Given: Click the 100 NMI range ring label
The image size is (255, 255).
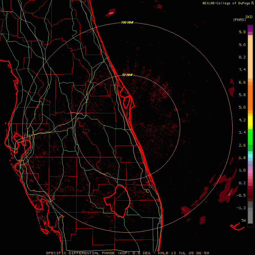Looking at the screenshot, I should [127, 22].
